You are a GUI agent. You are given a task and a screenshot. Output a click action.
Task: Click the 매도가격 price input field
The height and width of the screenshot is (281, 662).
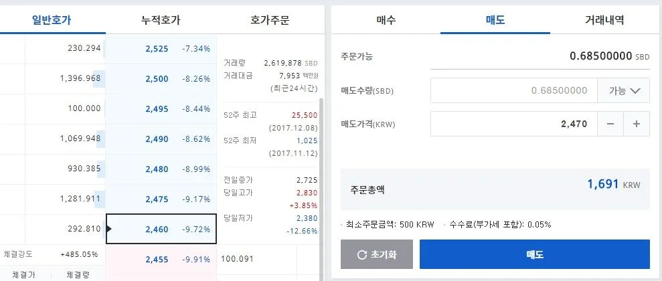513,124
